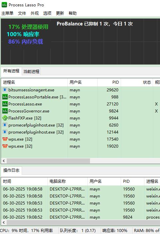
Task: Click PID value 27120
Action: point(112,104)
